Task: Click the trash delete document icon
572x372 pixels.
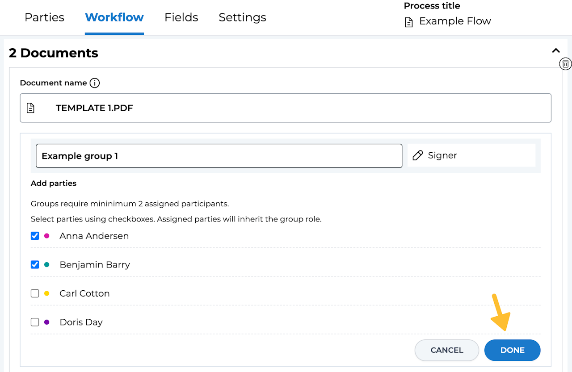Action: coord(565,64)
